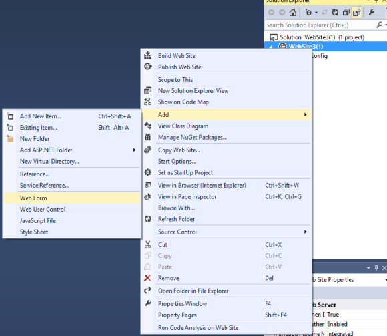This screenshot has width=387, height=336.
Task: Click the Solution Explorer Home icon
Action: click(293, 12)
